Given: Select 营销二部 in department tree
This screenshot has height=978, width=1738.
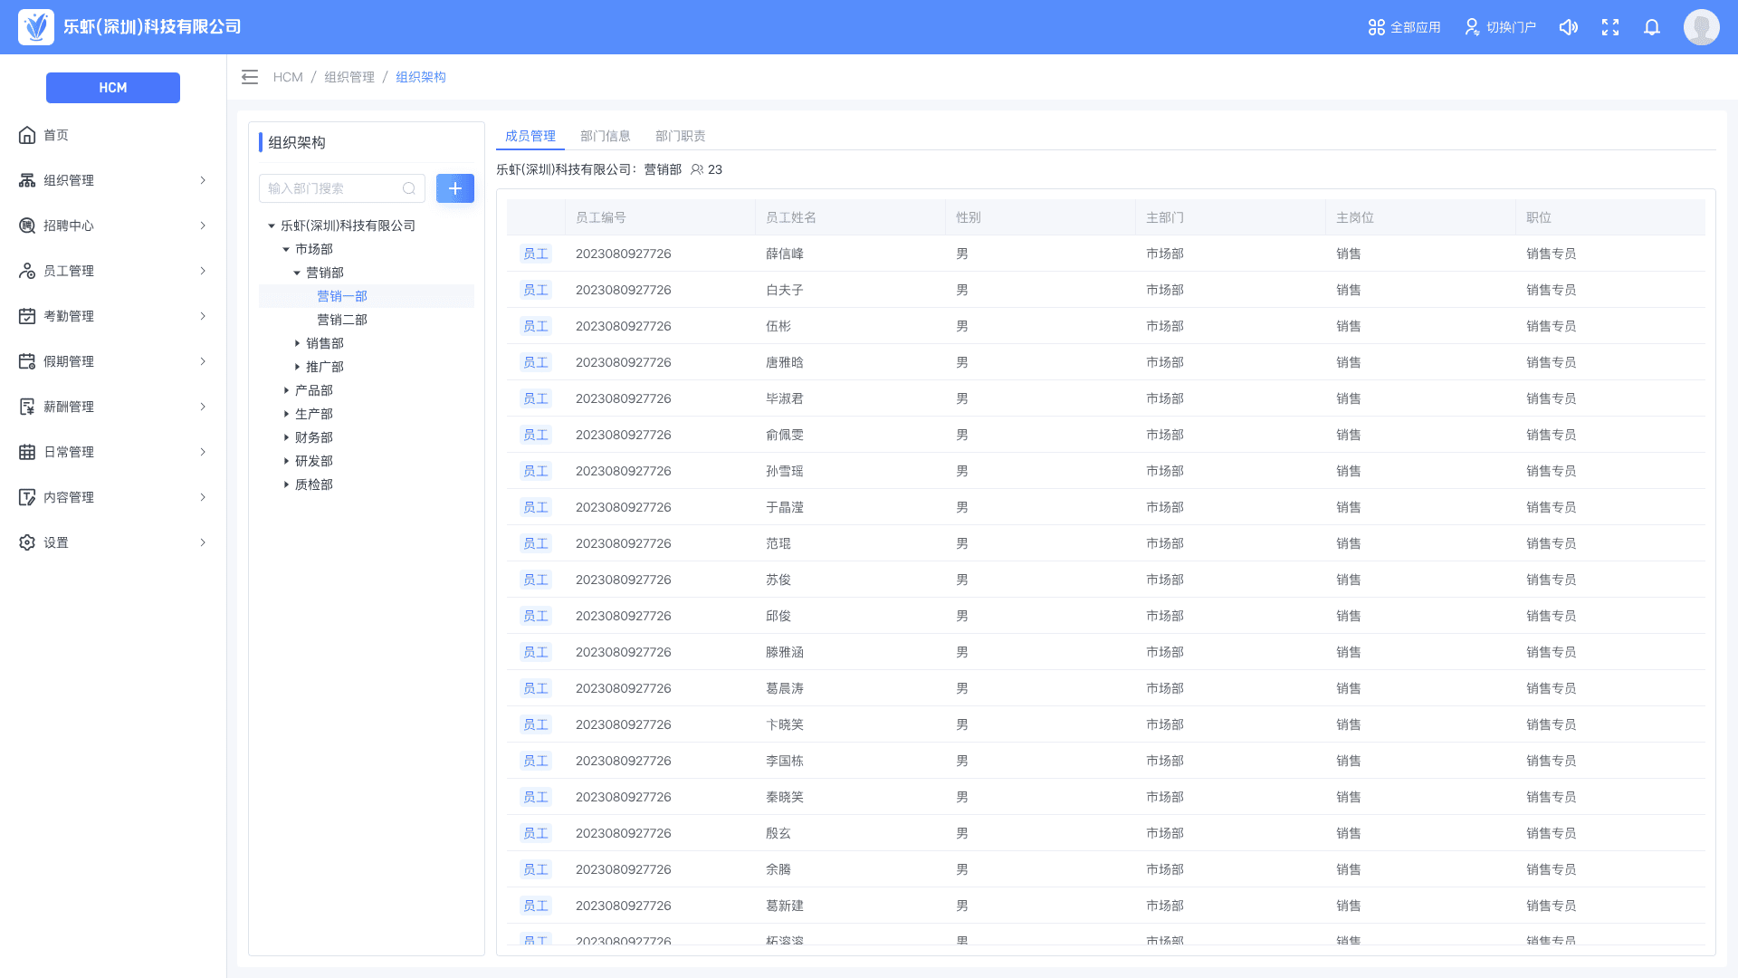Looking at the screenshot, I should click(342, 320).
